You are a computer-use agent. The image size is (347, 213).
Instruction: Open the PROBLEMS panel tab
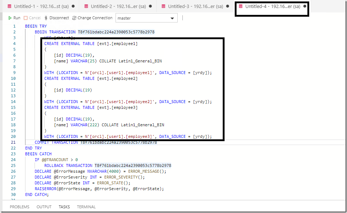[x=20, y=207]
